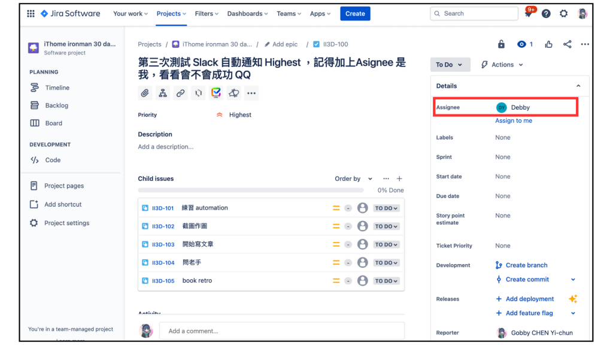The image size is (613, 345).
Task: Click the Projects breadcrumb link
Action: point(149,44)
